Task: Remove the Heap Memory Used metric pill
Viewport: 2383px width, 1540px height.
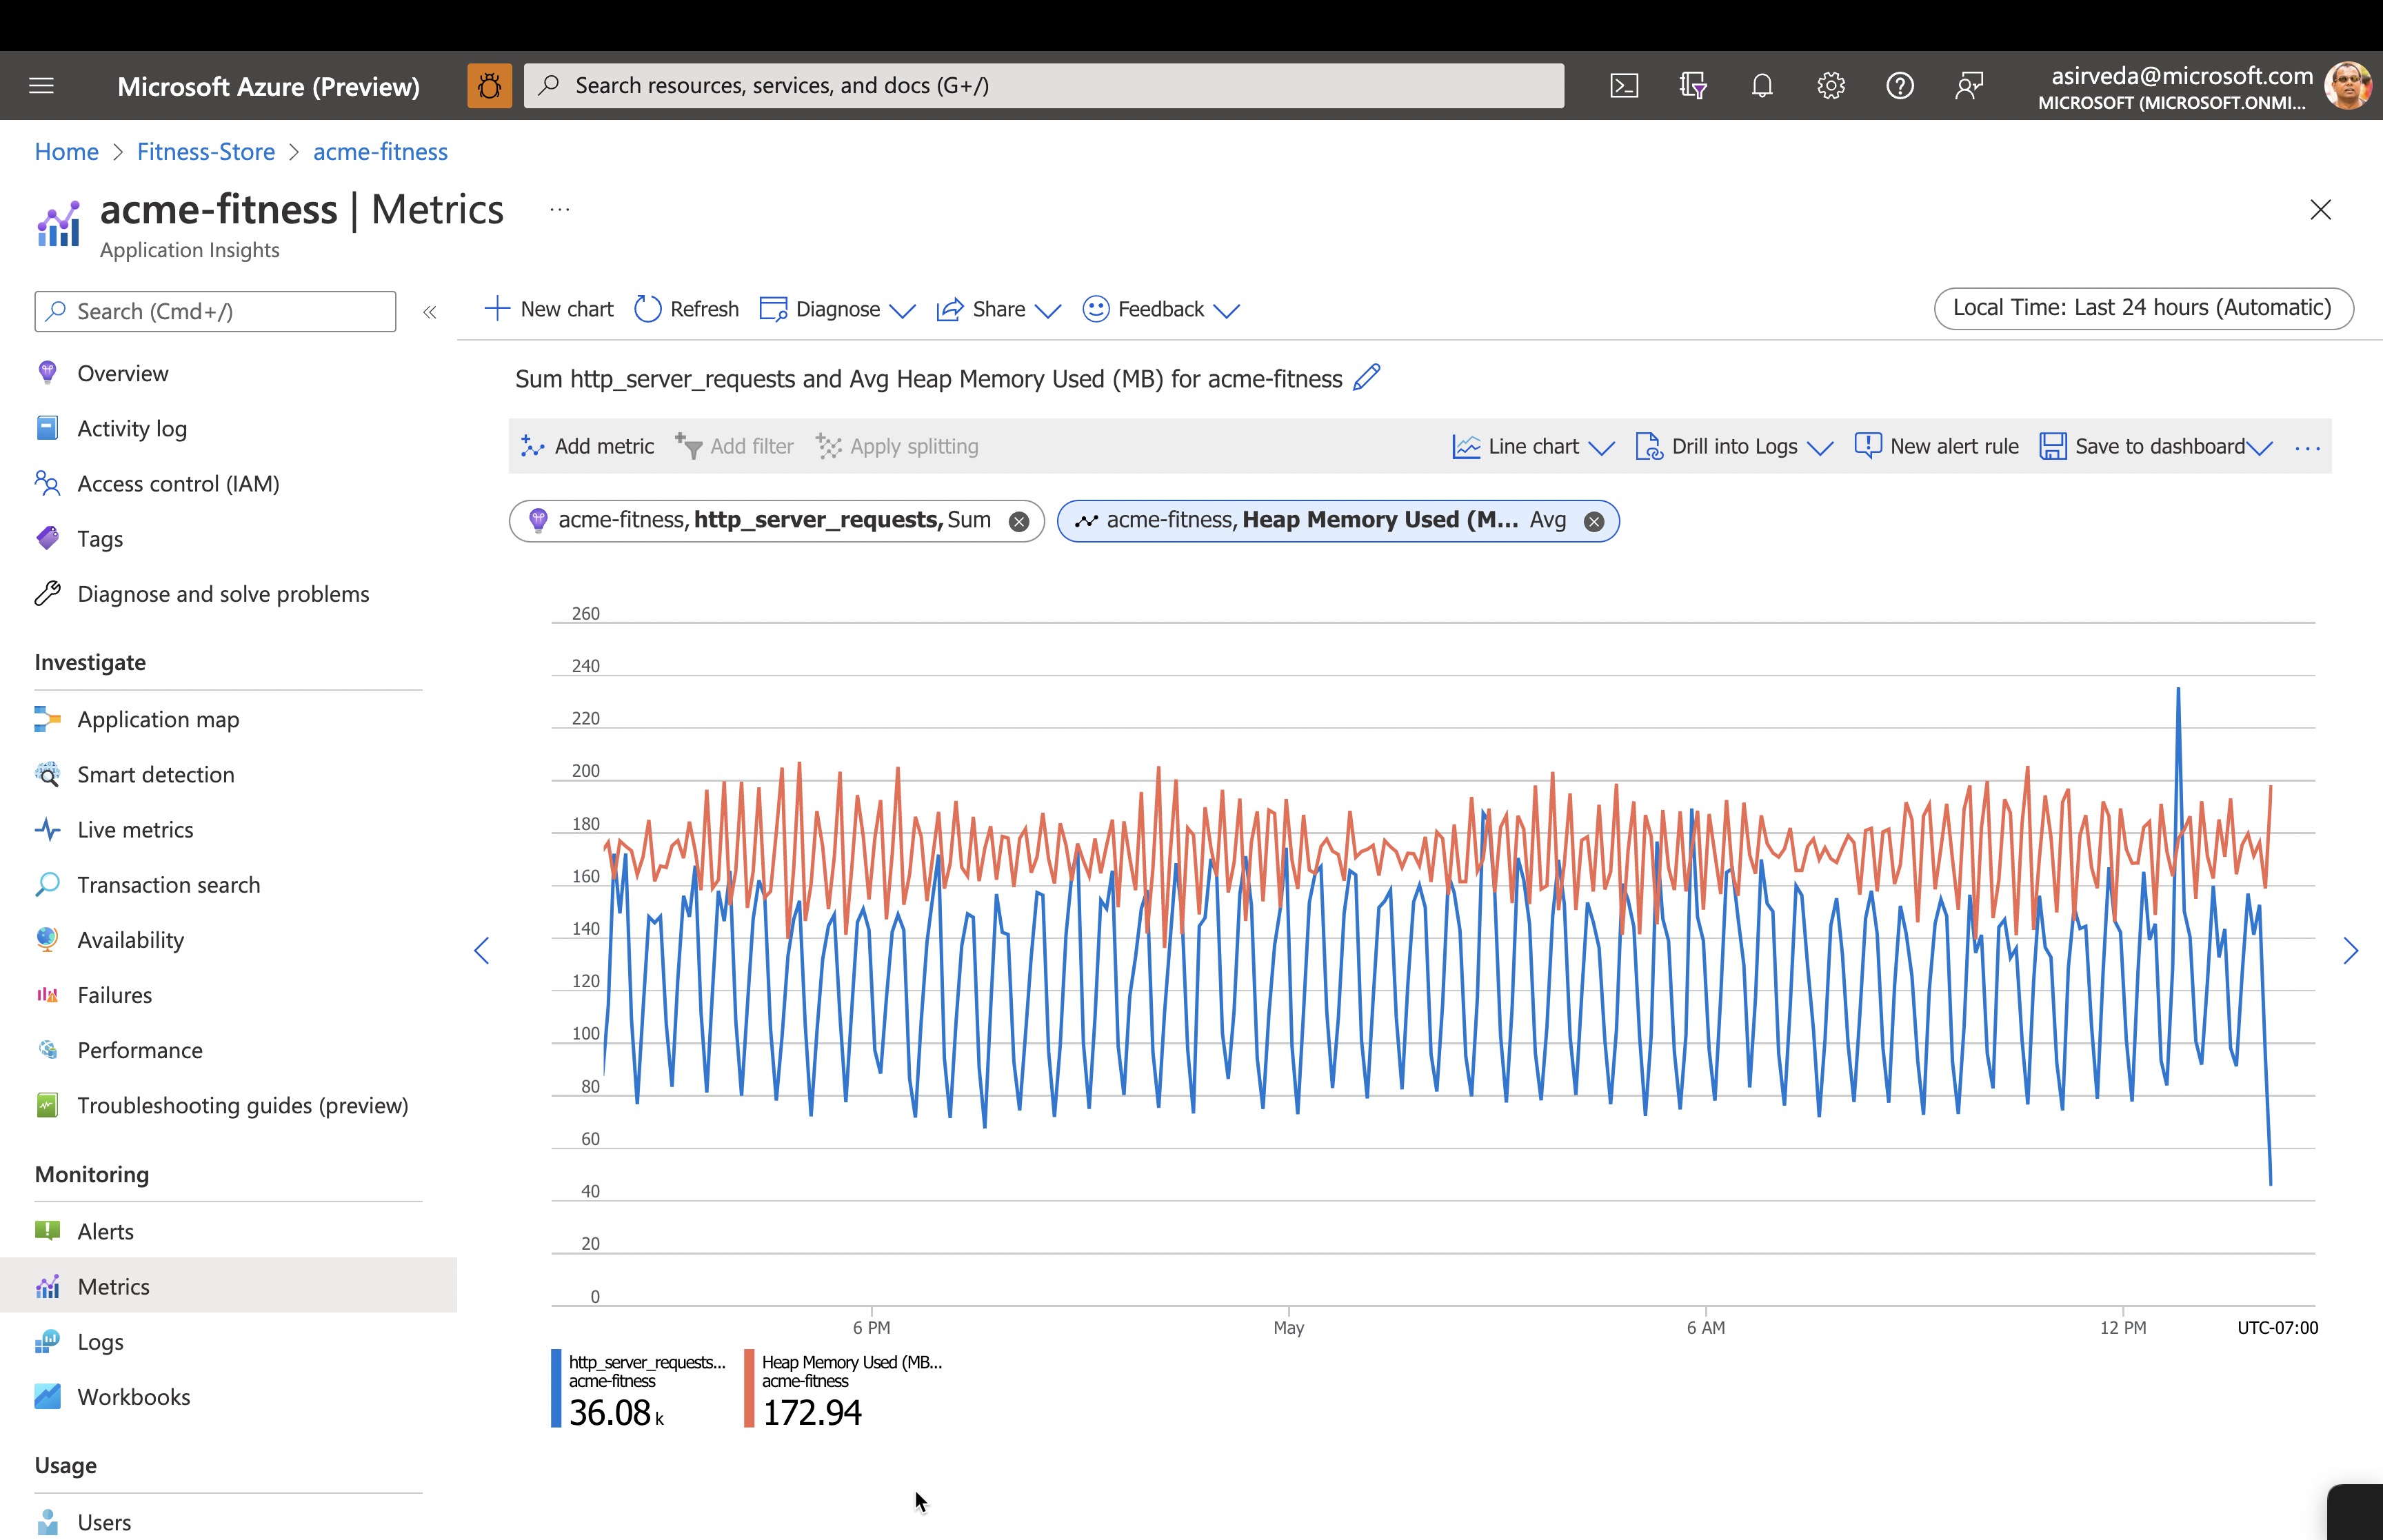Action: tap(1594, 521)
